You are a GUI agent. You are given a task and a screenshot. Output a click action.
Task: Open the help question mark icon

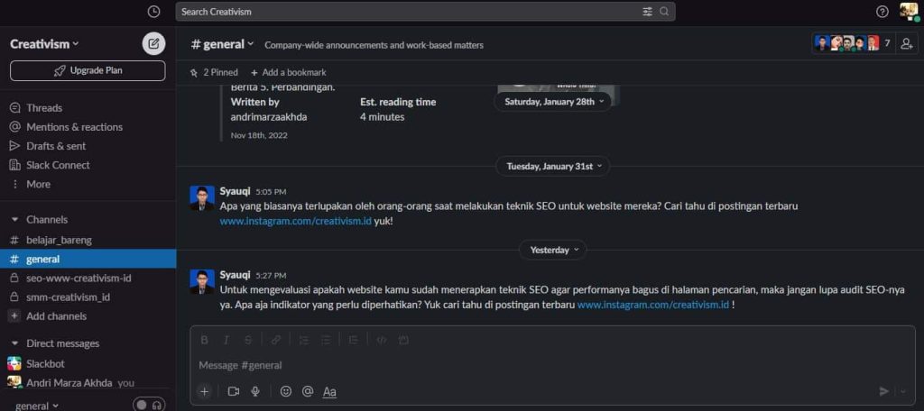point(882,11)
